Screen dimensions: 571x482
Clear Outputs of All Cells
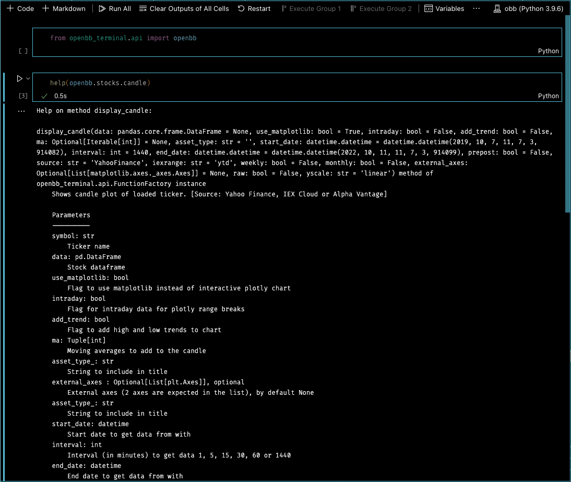184,8
